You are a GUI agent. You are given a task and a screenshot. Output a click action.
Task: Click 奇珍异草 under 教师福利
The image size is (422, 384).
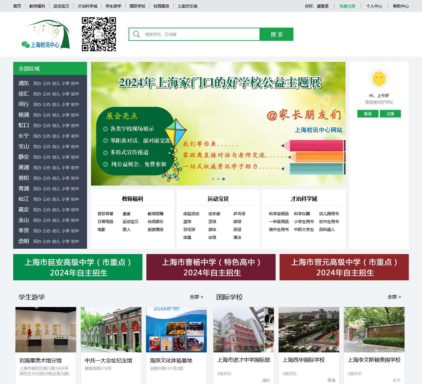[x=105, y=214]
